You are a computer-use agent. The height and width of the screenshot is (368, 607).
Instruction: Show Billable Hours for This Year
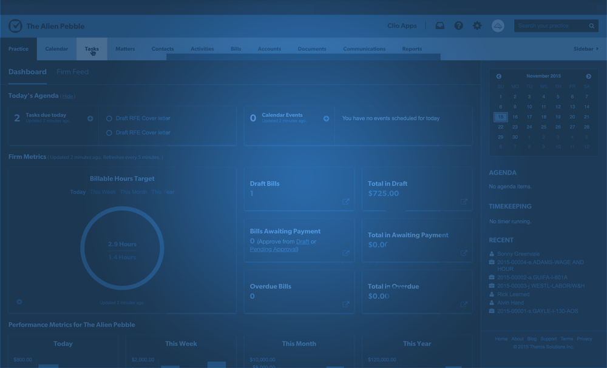tap(163, 192)
